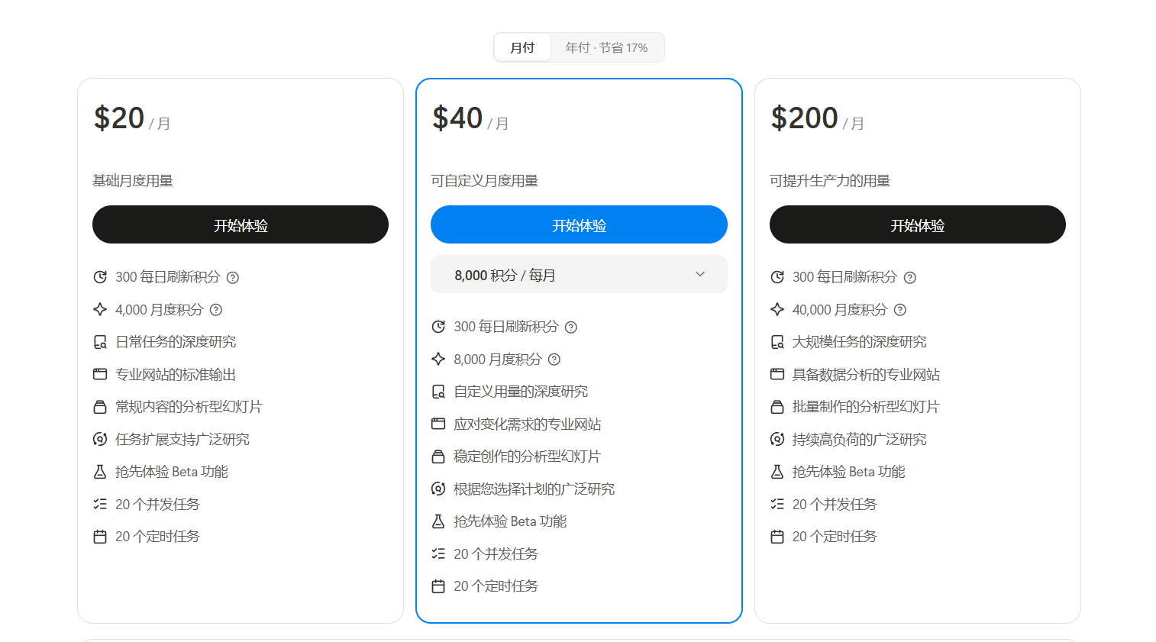Click sparkle icon next to 40,000 月度积分
This screenshot has height=642, width=1156.
point(777,309)
